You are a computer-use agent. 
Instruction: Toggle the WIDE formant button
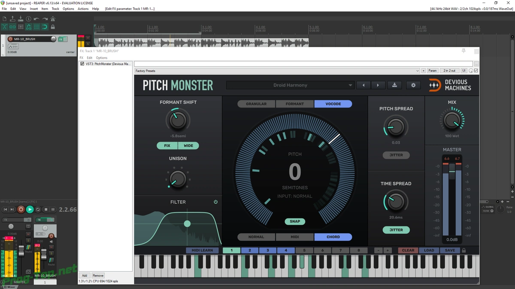(x=188, y=146)
